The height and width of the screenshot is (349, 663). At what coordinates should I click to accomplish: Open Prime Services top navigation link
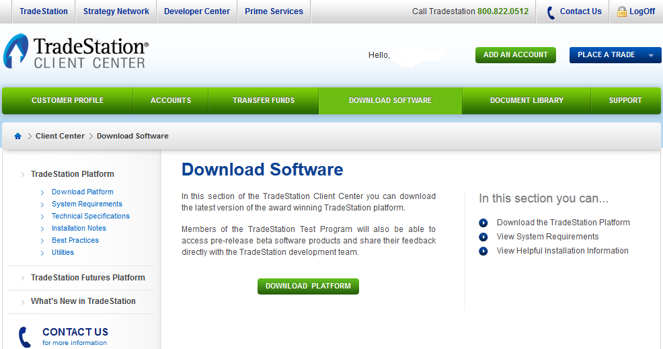(274, 11)
